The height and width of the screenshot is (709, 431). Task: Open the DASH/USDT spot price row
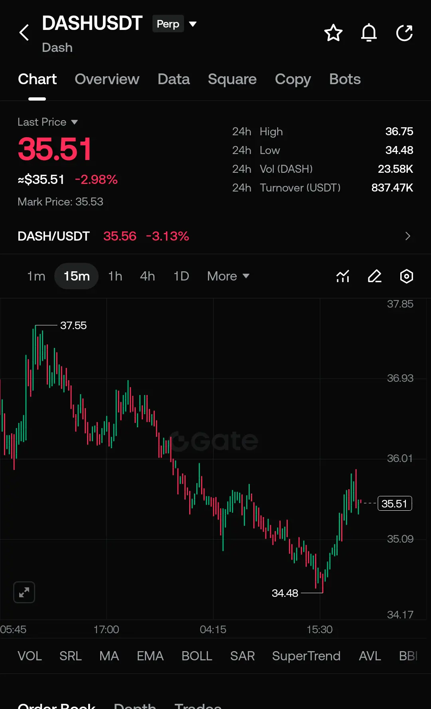[x=215, y=236]
